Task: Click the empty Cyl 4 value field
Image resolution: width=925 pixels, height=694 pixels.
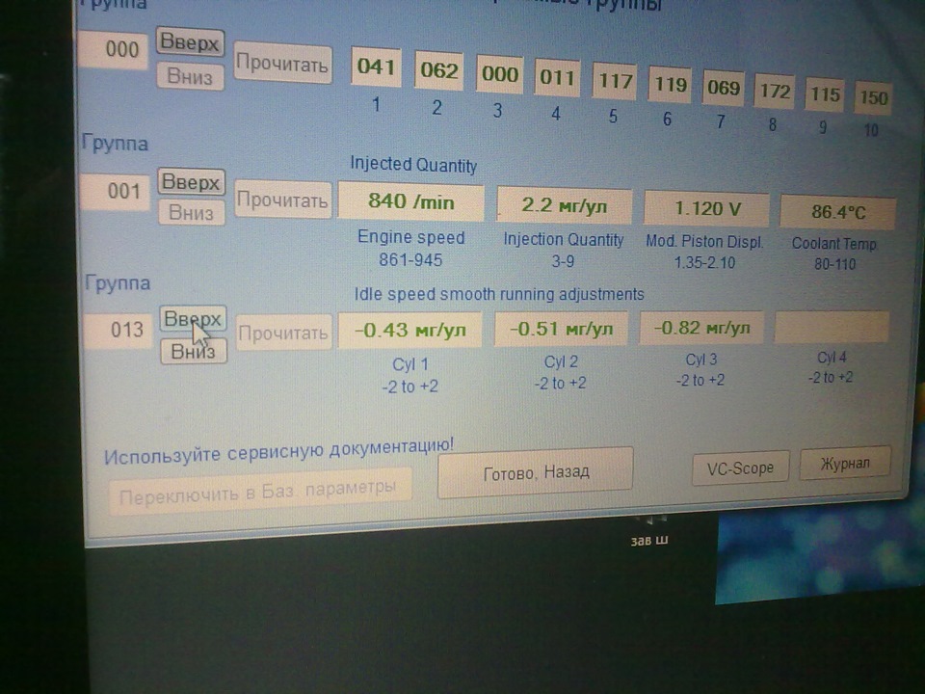Action: (x=832, y=328)
